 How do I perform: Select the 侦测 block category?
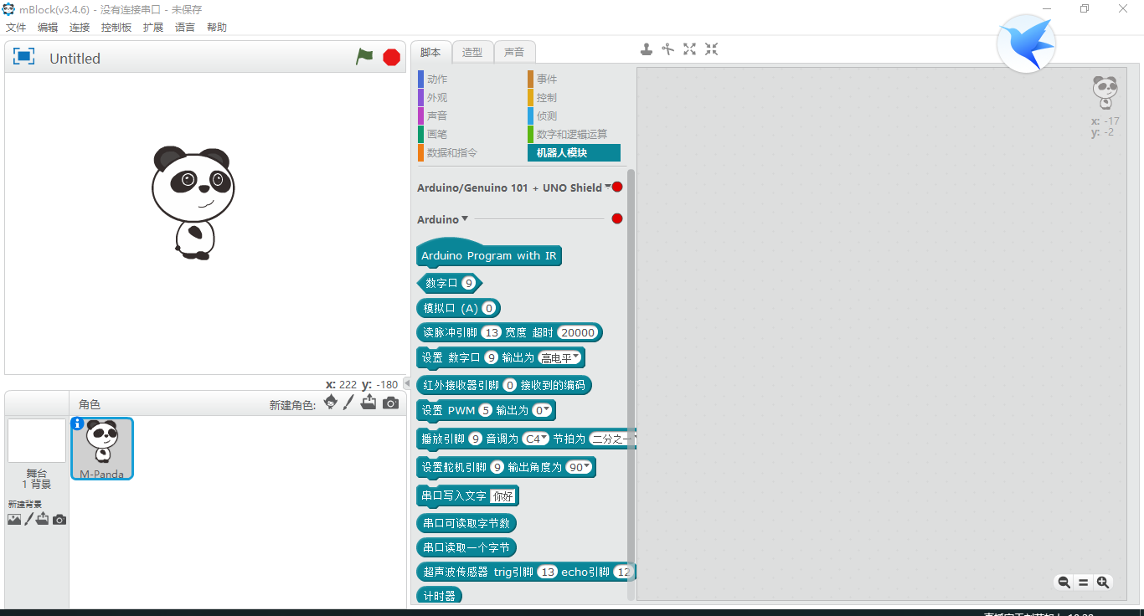[546, 116]
